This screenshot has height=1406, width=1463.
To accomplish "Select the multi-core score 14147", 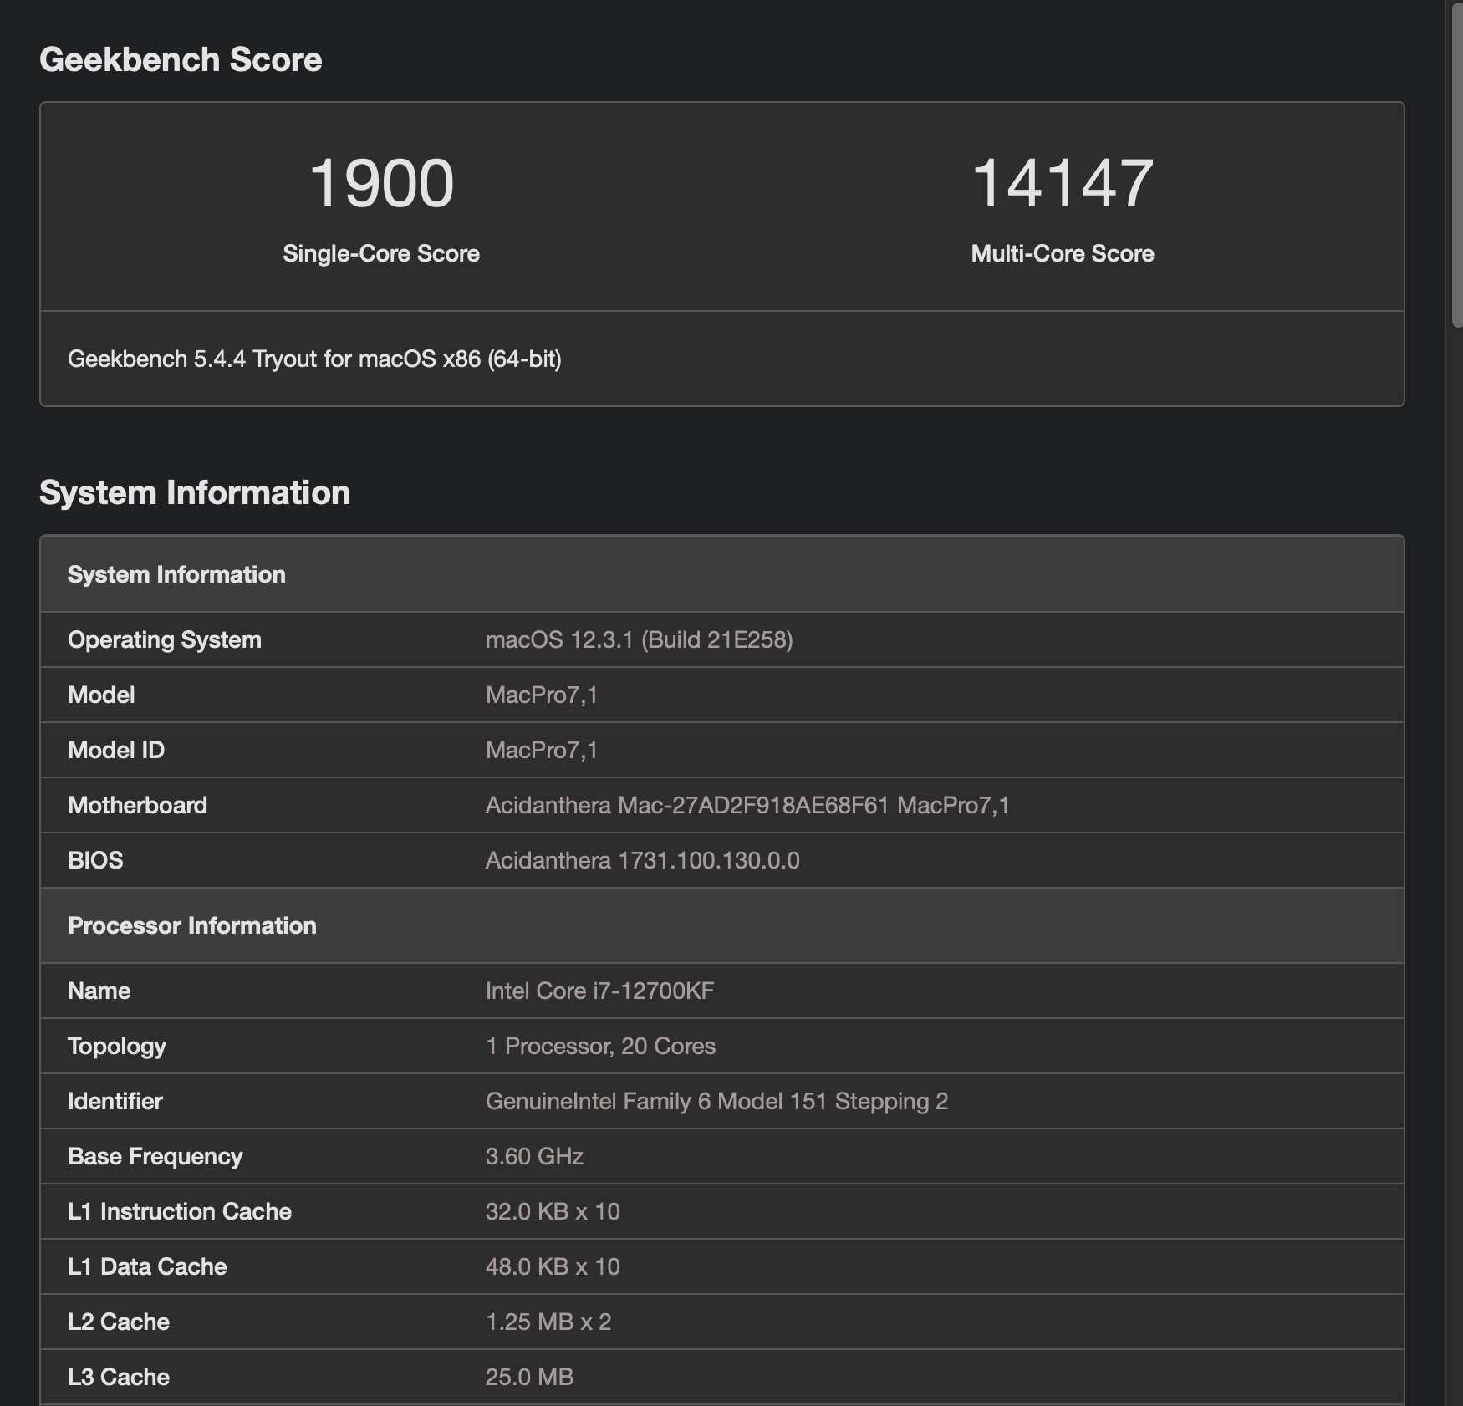I will click(x=1063, y=183).
